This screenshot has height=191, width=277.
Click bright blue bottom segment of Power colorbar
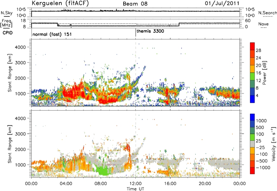(x=252, y=99)
